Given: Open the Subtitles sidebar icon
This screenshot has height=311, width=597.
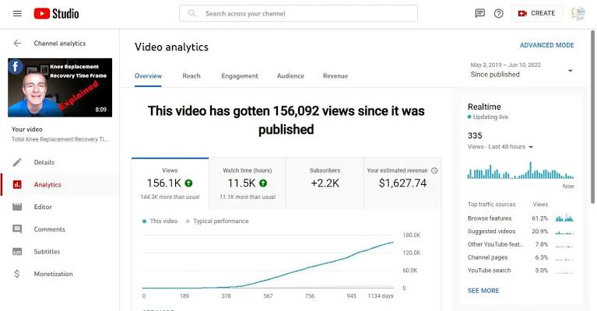Looking at the screenshot, I should click(17, 251).
